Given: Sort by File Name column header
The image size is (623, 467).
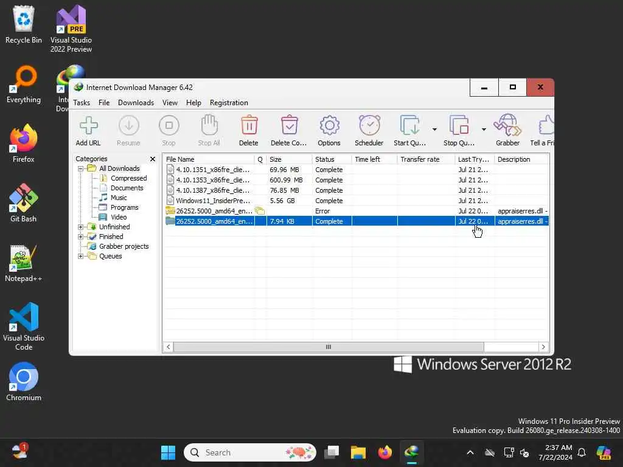Looking at the screenshot, I should pos(208,159).
